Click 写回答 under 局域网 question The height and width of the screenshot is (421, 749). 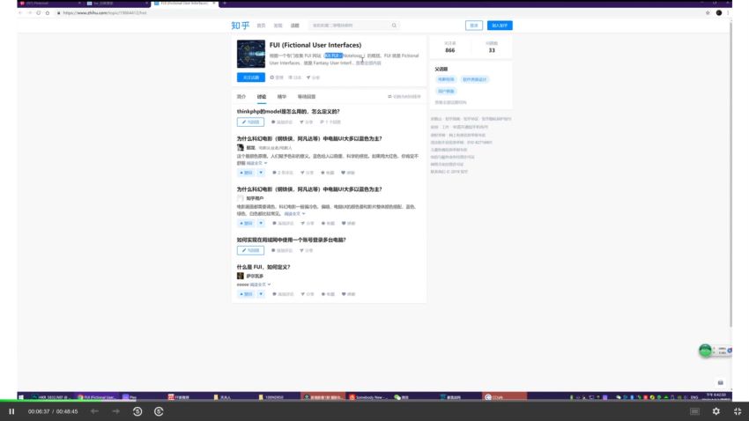coord(250,251)
